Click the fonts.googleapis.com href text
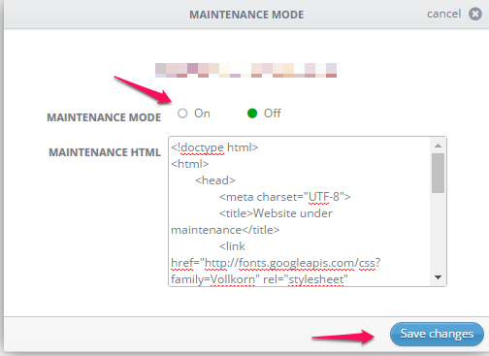The height and width of the screenshot is (356, 489). (x=276, y=263)
